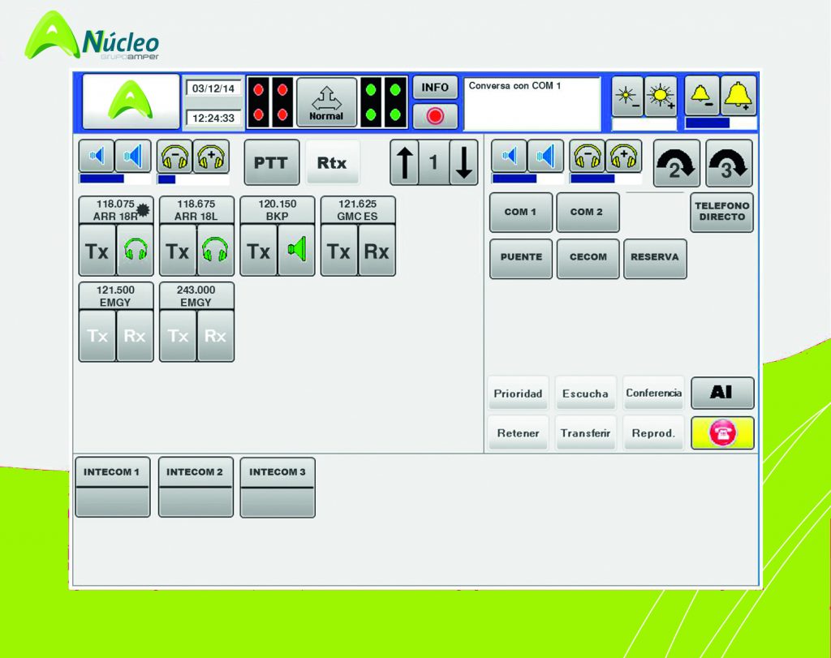
Task: Open the INFO panel
Action: coord(435,88)
